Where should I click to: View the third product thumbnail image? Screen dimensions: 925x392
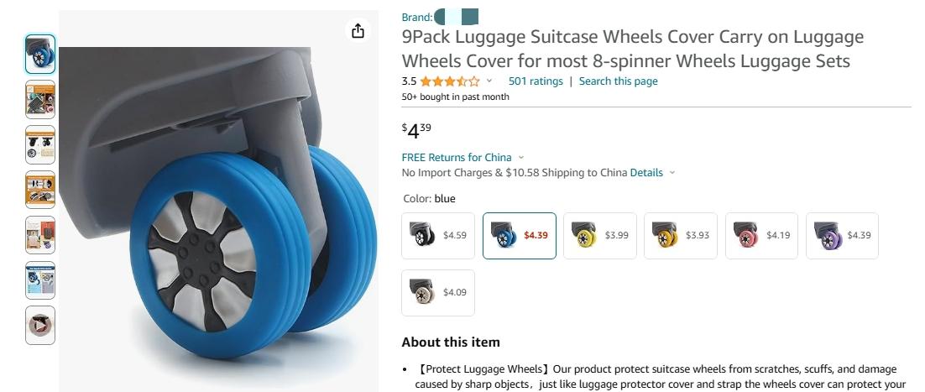(x=40, y=144)
